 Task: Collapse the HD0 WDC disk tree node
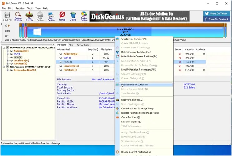(4, 48)
